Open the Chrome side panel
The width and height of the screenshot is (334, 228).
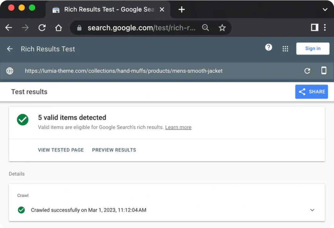314,28
